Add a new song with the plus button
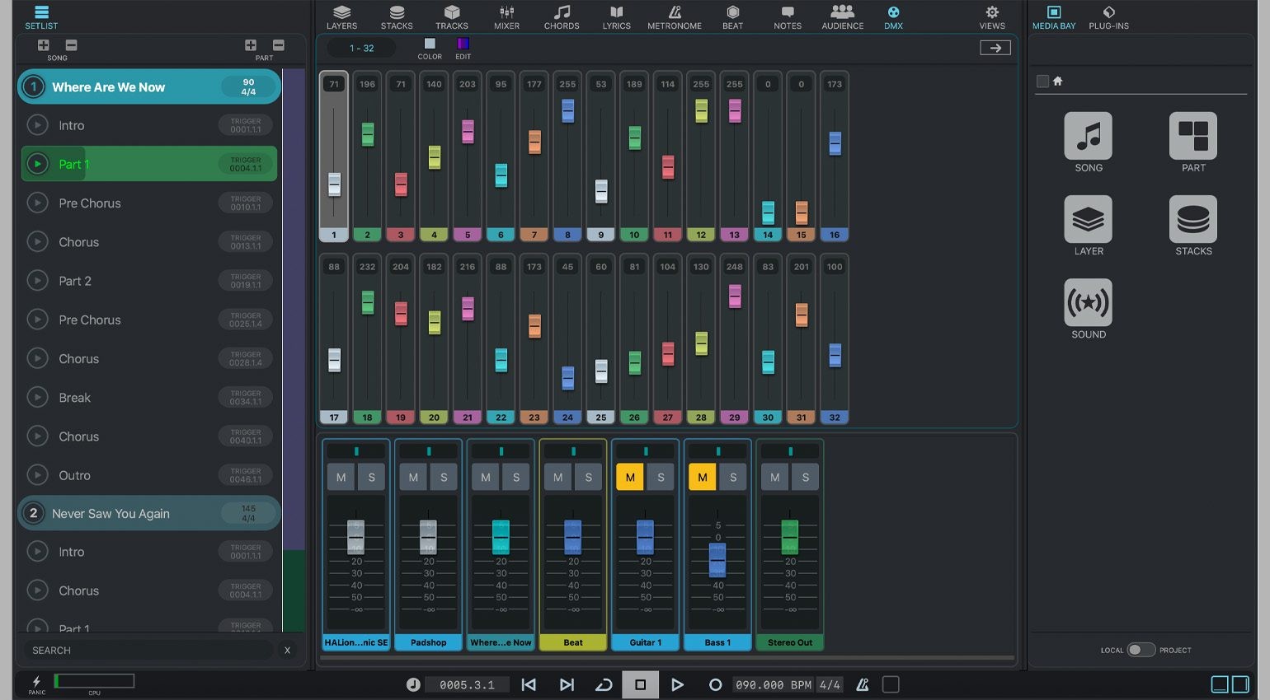The height and width of the screenshot is (700, 1270). 43,45
